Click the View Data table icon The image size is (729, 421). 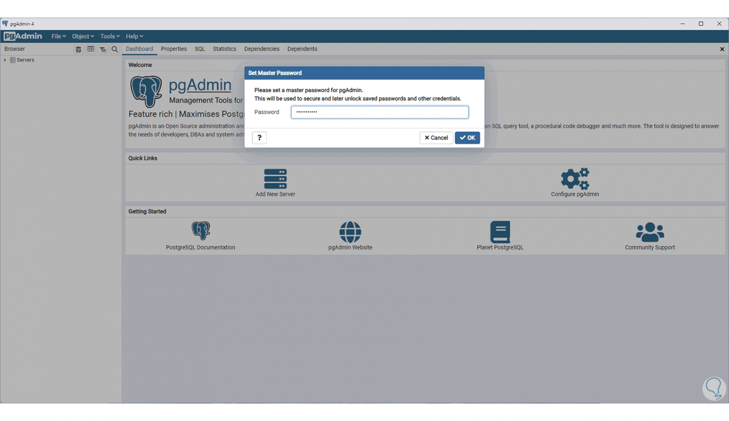tap(91, 49)
